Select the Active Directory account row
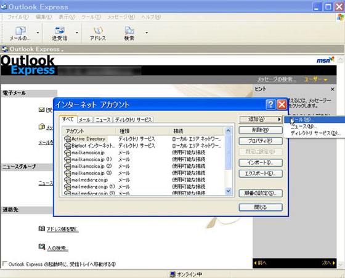 [x=144, y=139]
